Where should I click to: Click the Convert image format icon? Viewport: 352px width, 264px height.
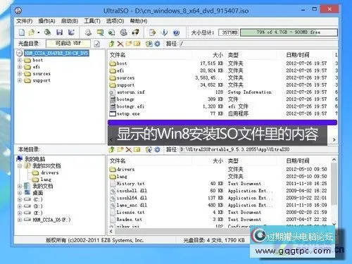click(112, 32)
